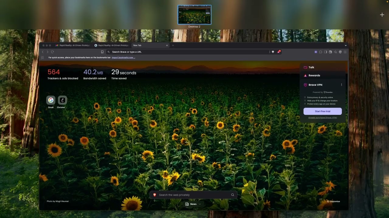Click the magnifier in the private search box
Image resolution: width=389 pixels, height=218 pixels.
[232, 195]
